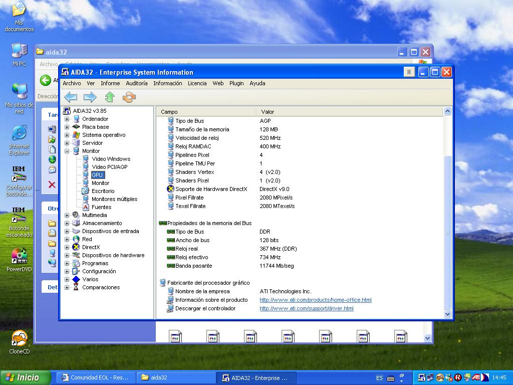Click the Placa base motherboard icon

pyautogui.click(x=76, y=127)
